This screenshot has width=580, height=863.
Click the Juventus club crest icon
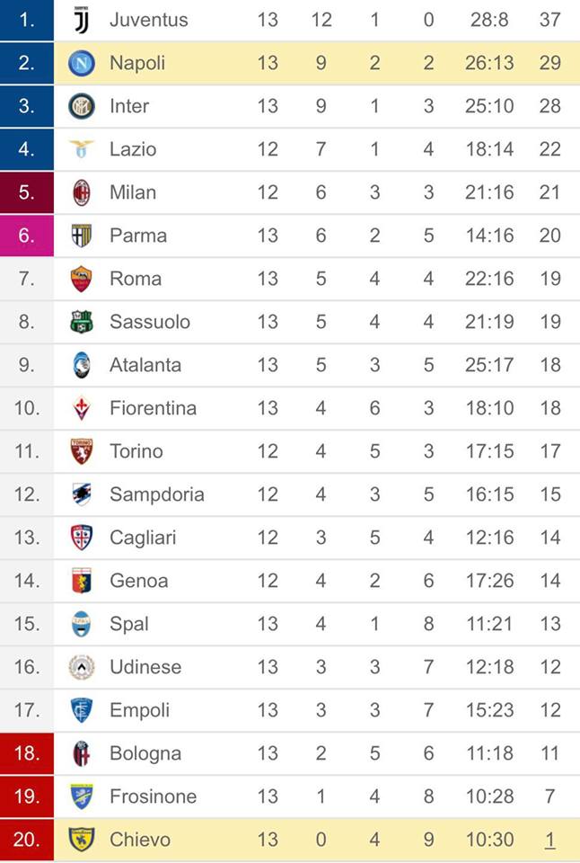click(82, 19)
